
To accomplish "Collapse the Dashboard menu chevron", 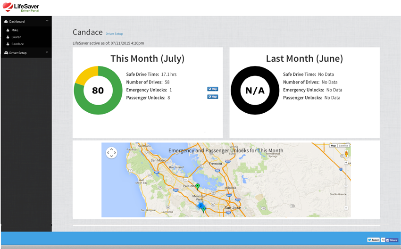I will pos(47,21).
